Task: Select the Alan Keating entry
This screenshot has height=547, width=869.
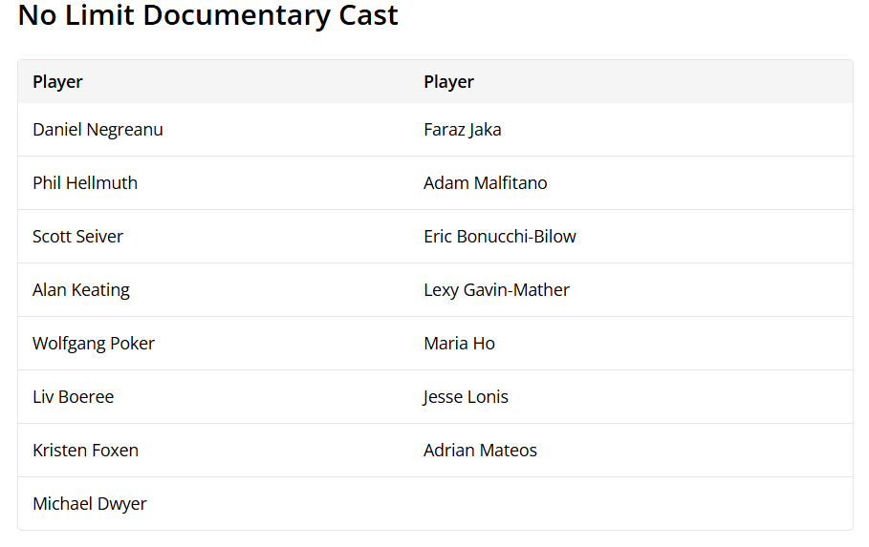Action: point(81,290)
